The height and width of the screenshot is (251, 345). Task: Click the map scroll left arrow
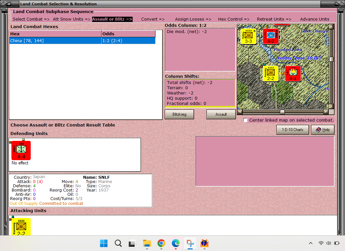[x=239, y=112]
